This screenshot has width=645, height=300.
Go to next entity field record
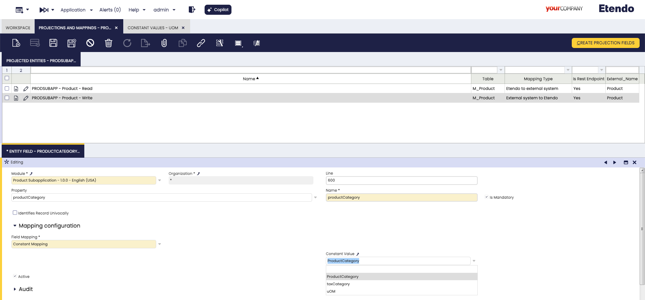click(615, 162)
